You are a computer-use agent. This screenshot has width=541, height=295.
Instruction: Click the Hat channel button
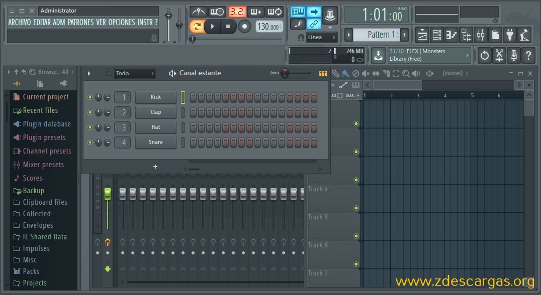[x=155, y=127]
